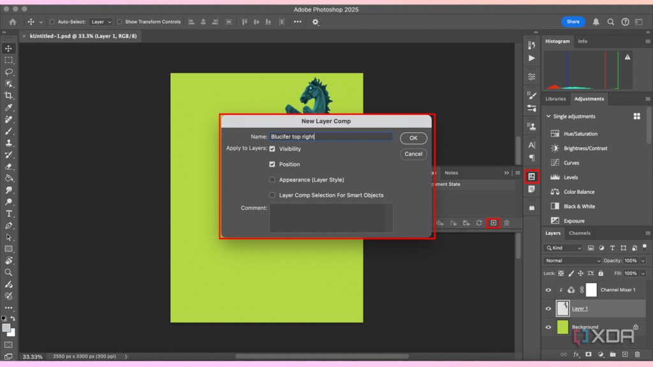
Task: Hide the Background layer eye
Action: click(x=548, y=327)
